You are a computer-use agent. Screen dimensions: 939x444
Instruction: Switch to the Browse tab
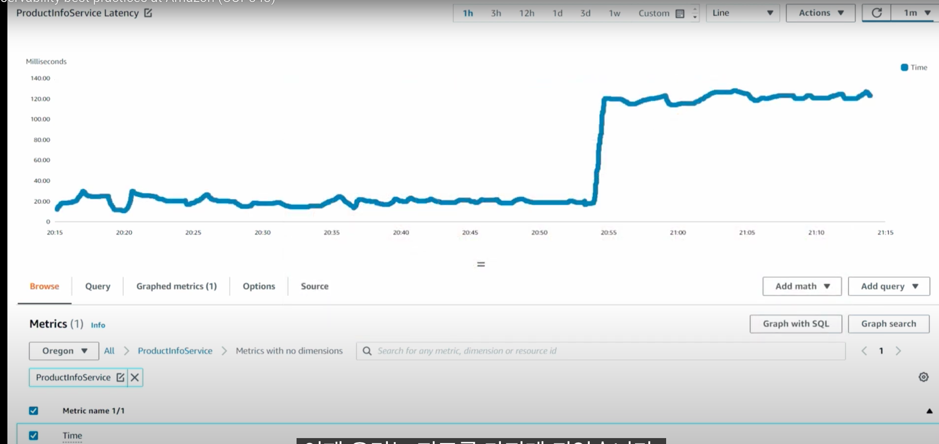[x=44, y=286]
